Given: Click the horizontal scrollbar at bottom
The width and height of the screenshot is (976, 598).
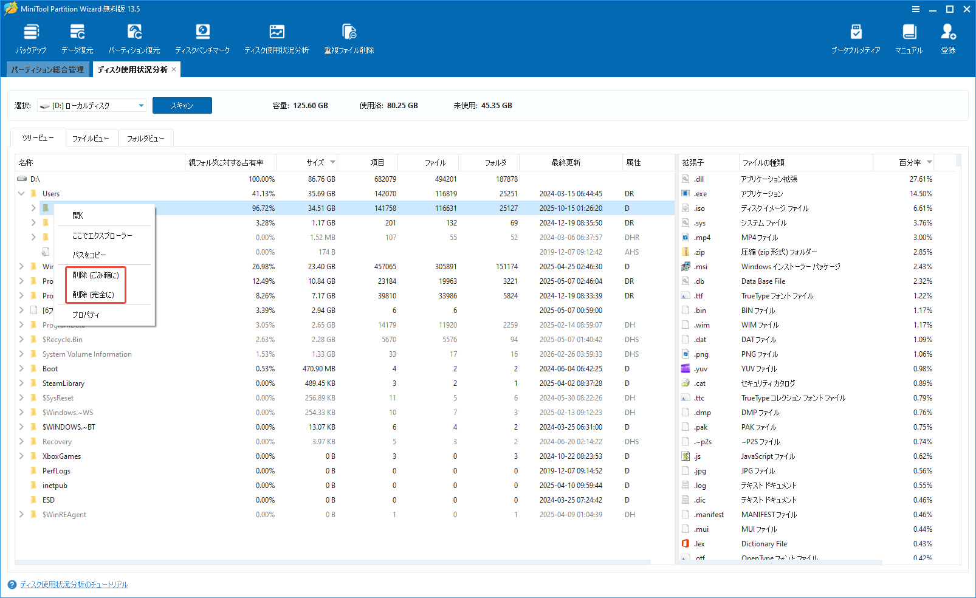Looking at the screenshot, I should [x=340, y=562].
